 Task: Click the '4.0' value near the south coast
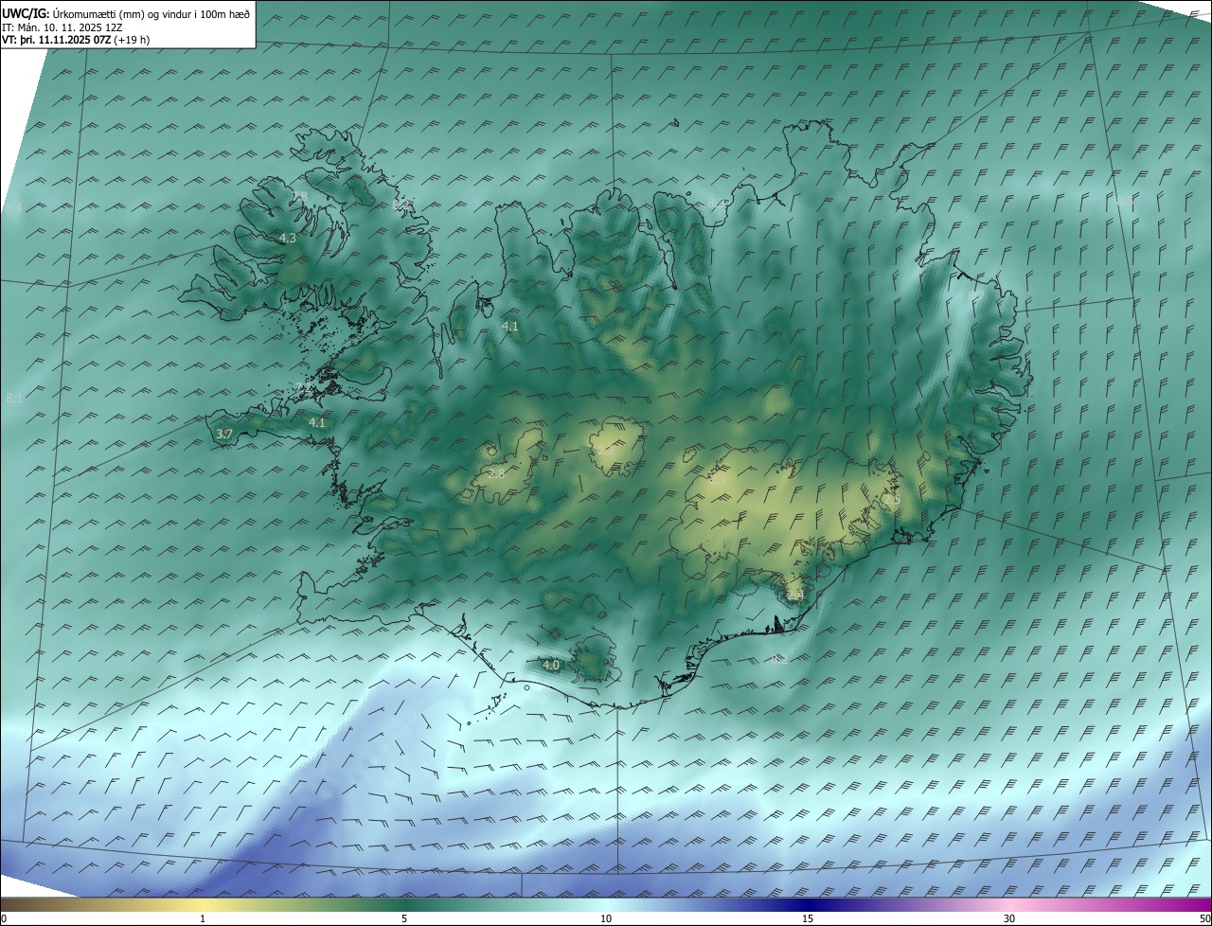(x=551, y=666)
